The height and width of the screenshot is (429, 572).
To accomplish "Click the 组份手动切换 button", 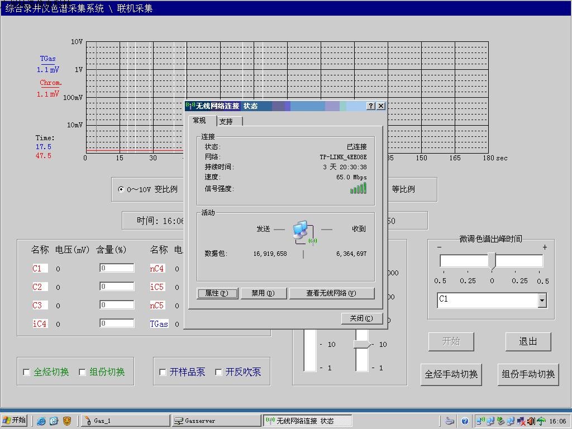I will click(x=528, y=374).
